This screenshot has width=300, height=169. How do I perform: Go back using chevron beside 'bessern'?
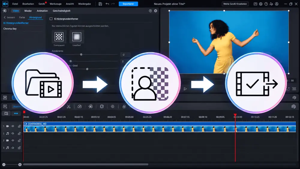point(4,17)
